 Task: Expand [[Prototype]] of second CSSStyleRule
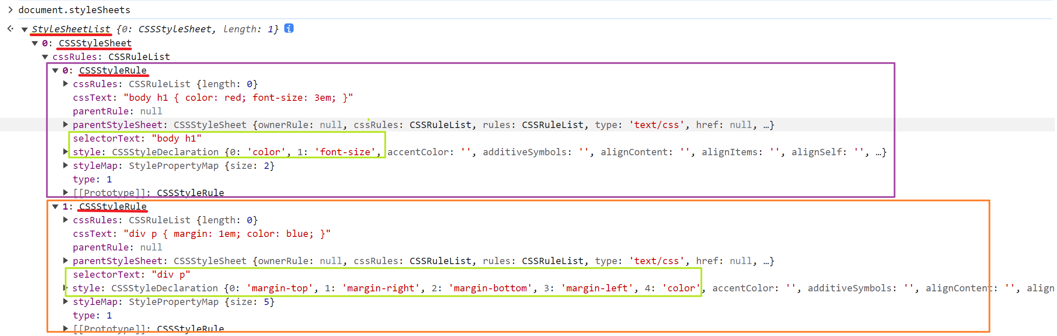click(x=66, y=328)
